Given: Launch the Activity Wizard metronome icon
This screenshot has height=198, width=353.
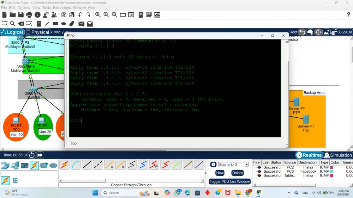Looking at the screenshot, I should pos(54,15).
